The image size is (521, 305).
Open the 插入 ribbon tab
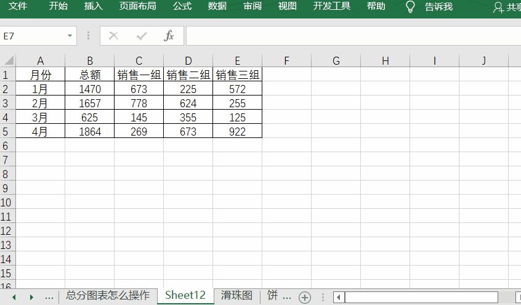point(94,6)
